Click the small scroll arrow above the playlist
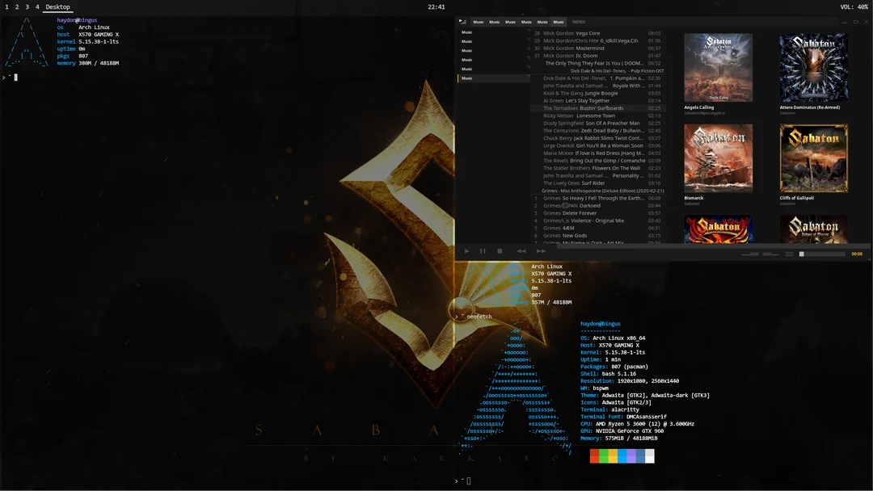Viewport: 873px width, 491px height. pyautogui.click(x=528, y=30)
